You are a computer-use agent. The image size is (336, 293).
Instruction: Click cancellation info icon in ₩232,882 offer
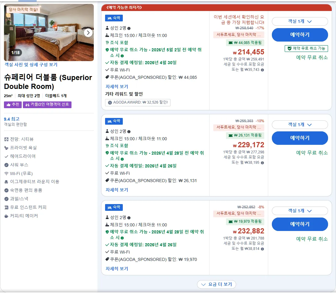pyautogui.click(x=122, y=238)
